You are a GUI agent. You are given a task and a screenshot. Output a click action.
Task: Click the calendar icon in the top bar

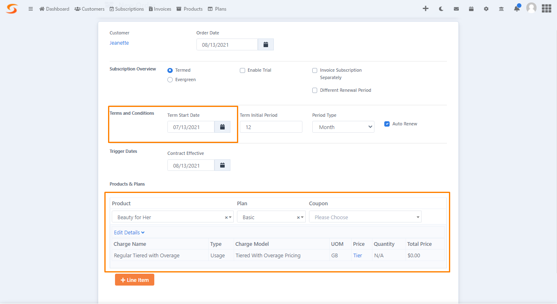click(x=471, y=8)
